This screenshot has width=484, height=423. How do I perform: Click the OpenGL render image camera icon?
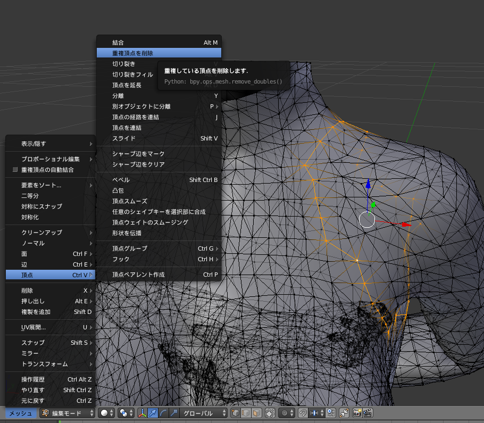[x=357, y=413]
